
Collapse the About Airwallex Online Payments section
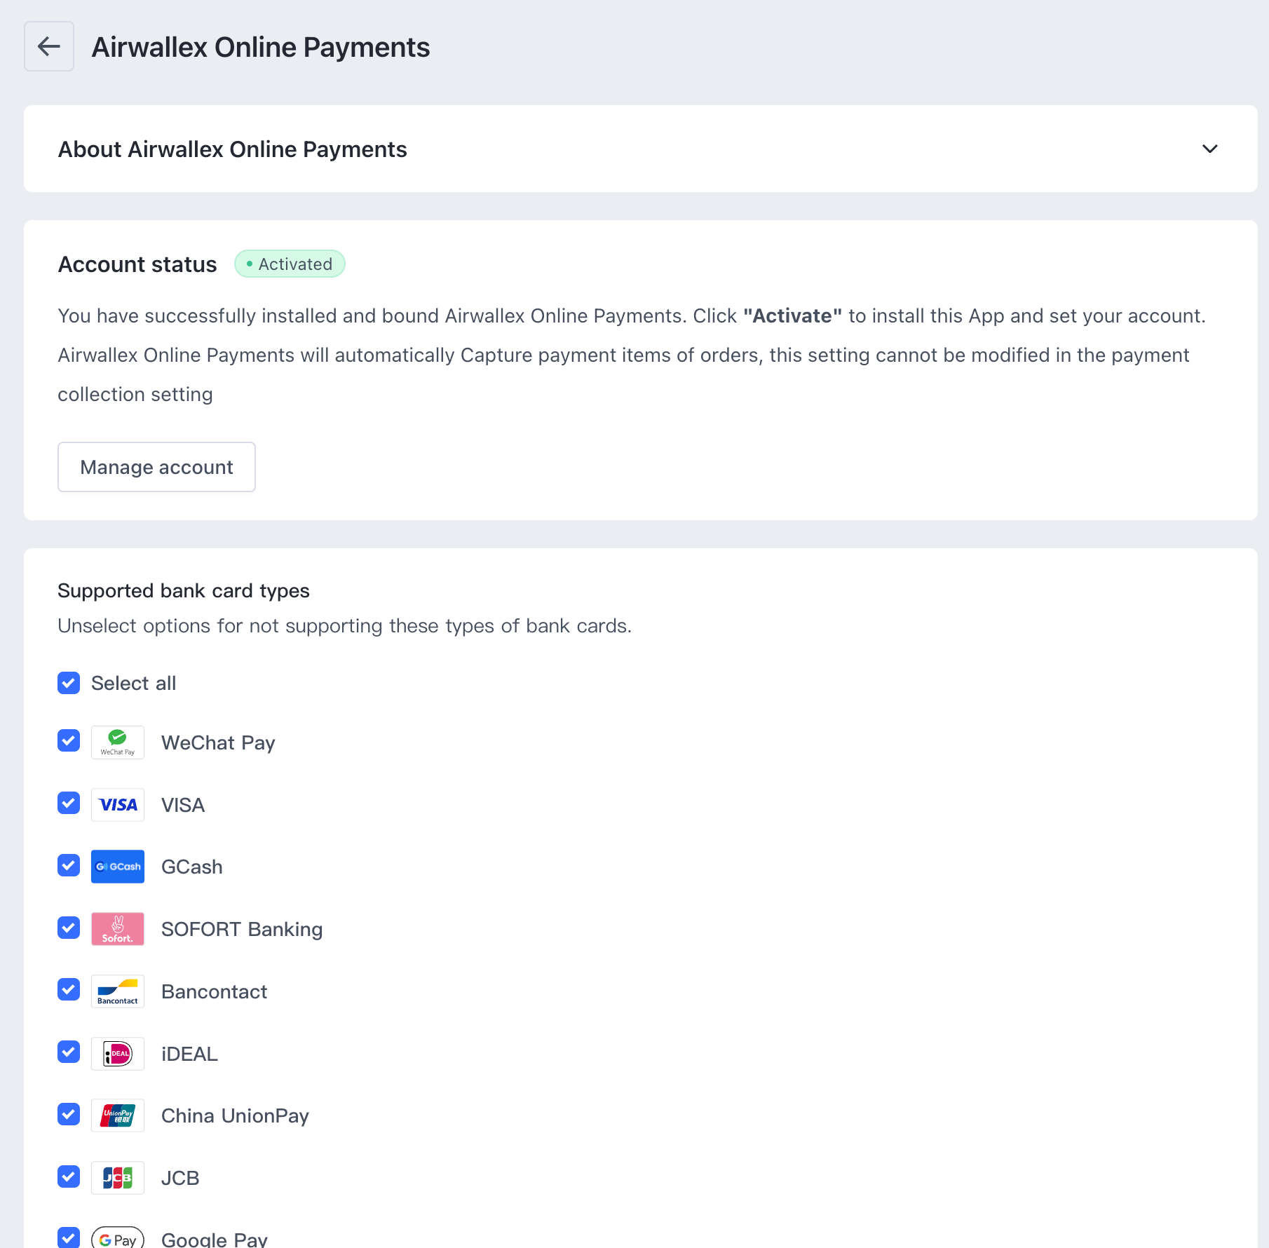click(x=1209, y=149)
